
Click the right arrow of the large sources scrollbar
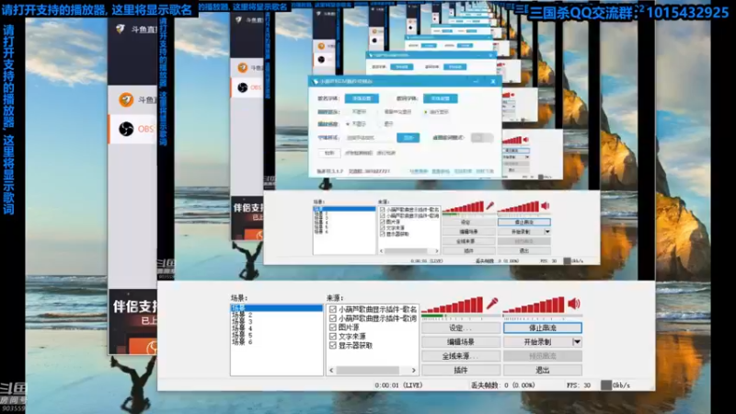(413, 370)
